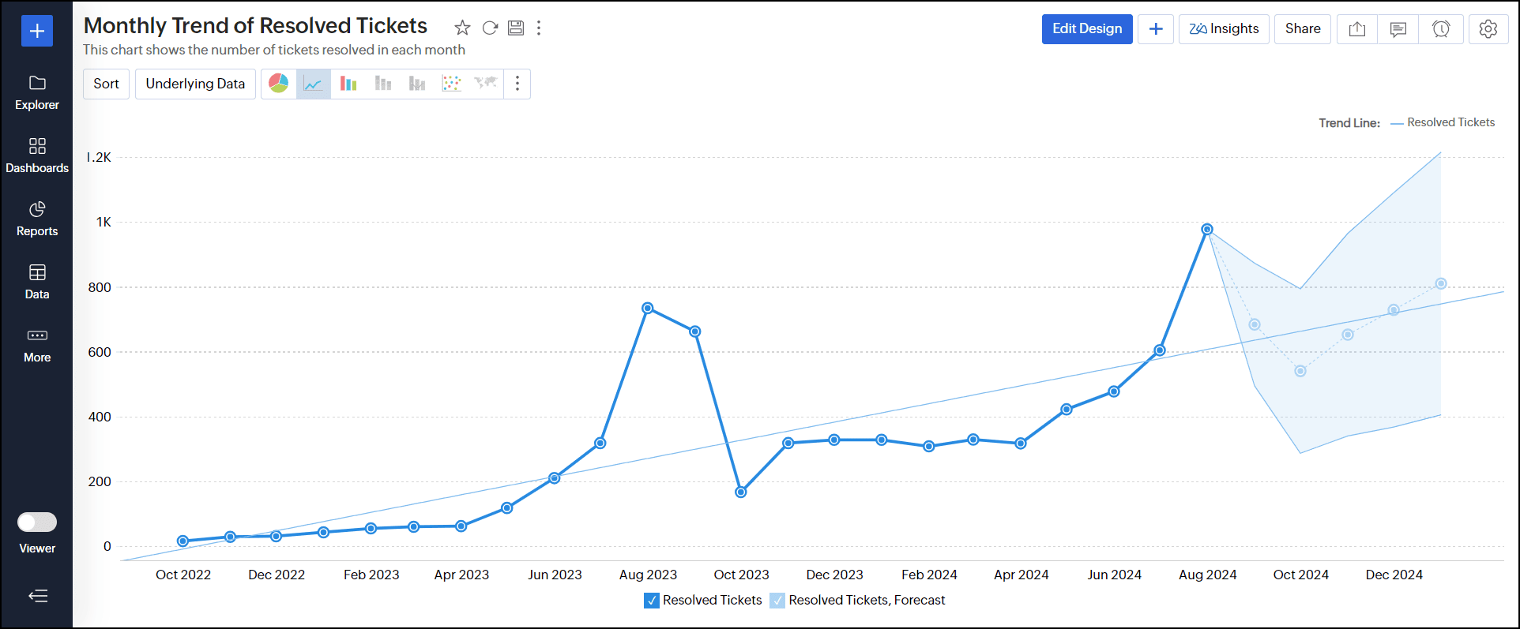The height and width of the screenshot is (629, 1520).
Task: Expand the collapsed sidebar menu
Action: pyautogui.click(x=37, y=596)
